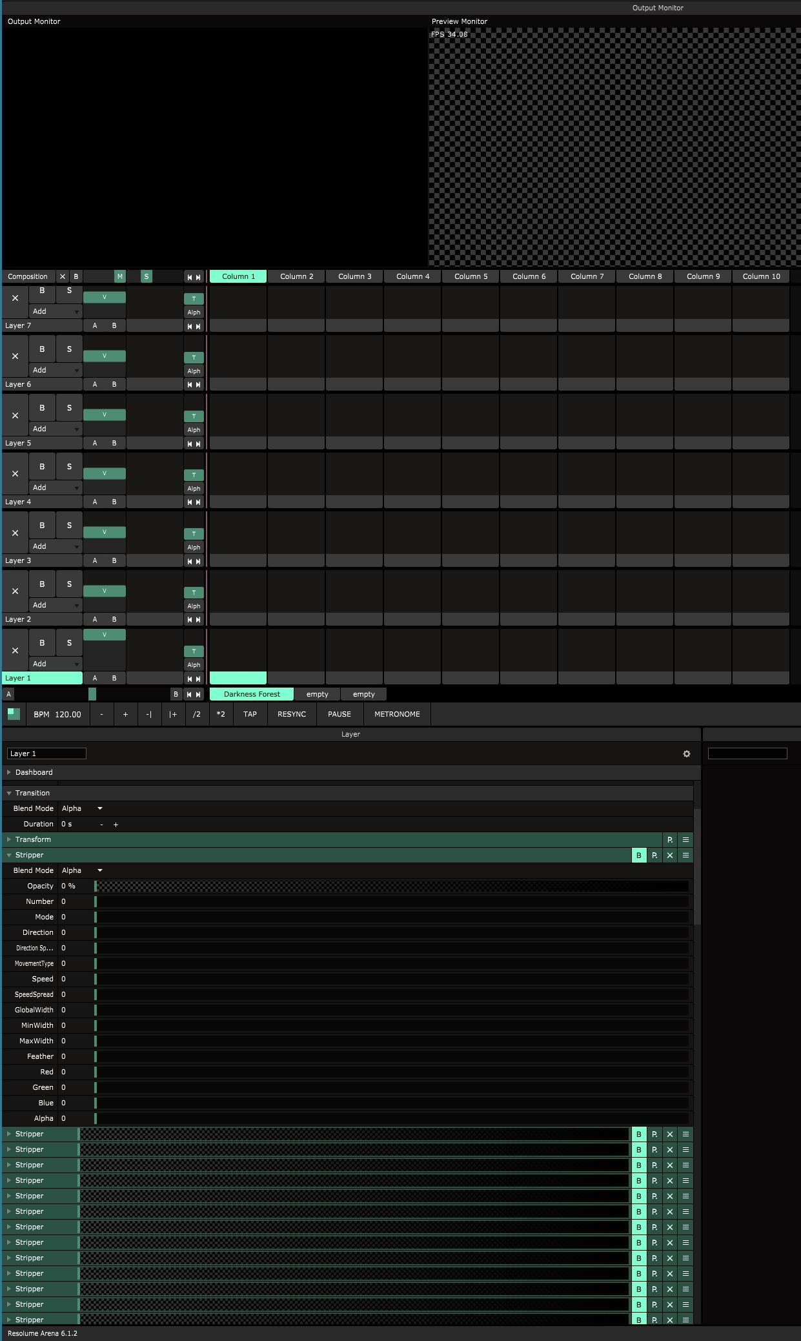Viewport: 801px width, 1341px height.
Task: Click the Layer settings gear icon
Action: (686, 753)
